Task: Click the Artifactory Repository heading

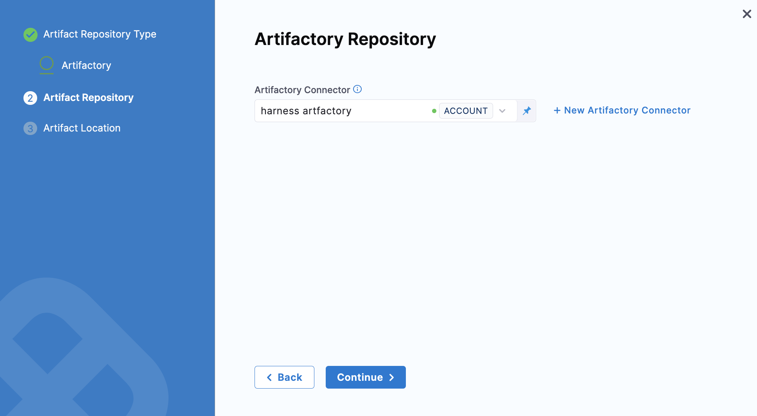Action: pyautogui.click(x=345, y=39)
